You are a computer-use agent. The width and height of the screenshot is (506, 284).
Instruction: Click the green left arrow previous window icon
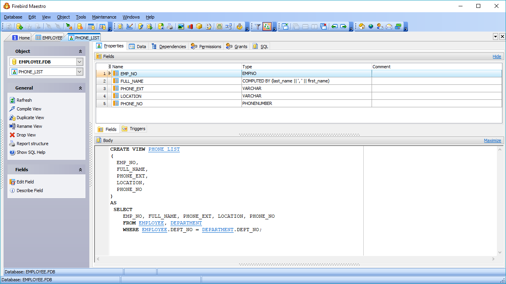click(x=334, y=26)
